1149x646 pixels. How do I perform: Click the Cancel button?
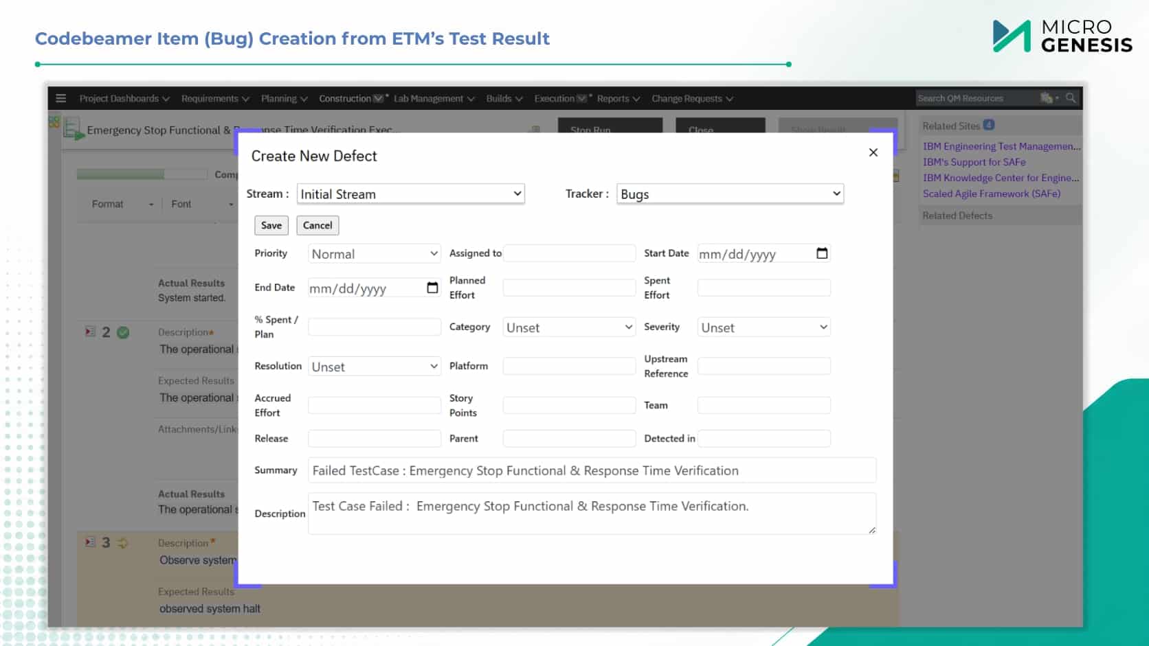[x=317, y=225]
